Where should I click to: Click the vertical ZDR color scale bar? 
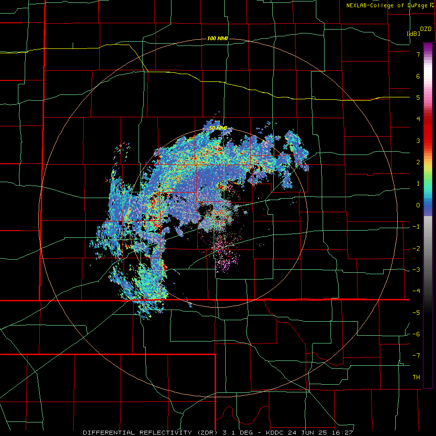coord(428,215)
